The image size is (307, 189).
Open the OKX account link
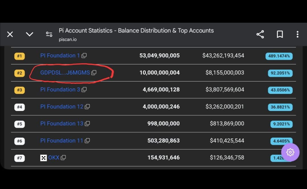point(53,158)
